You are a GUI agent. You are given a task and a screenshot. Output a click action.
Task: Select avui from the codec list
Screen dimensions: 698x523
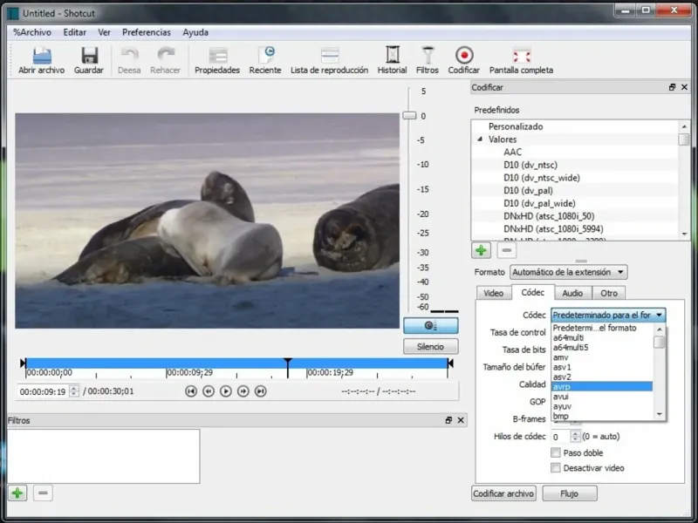[562, 397]
